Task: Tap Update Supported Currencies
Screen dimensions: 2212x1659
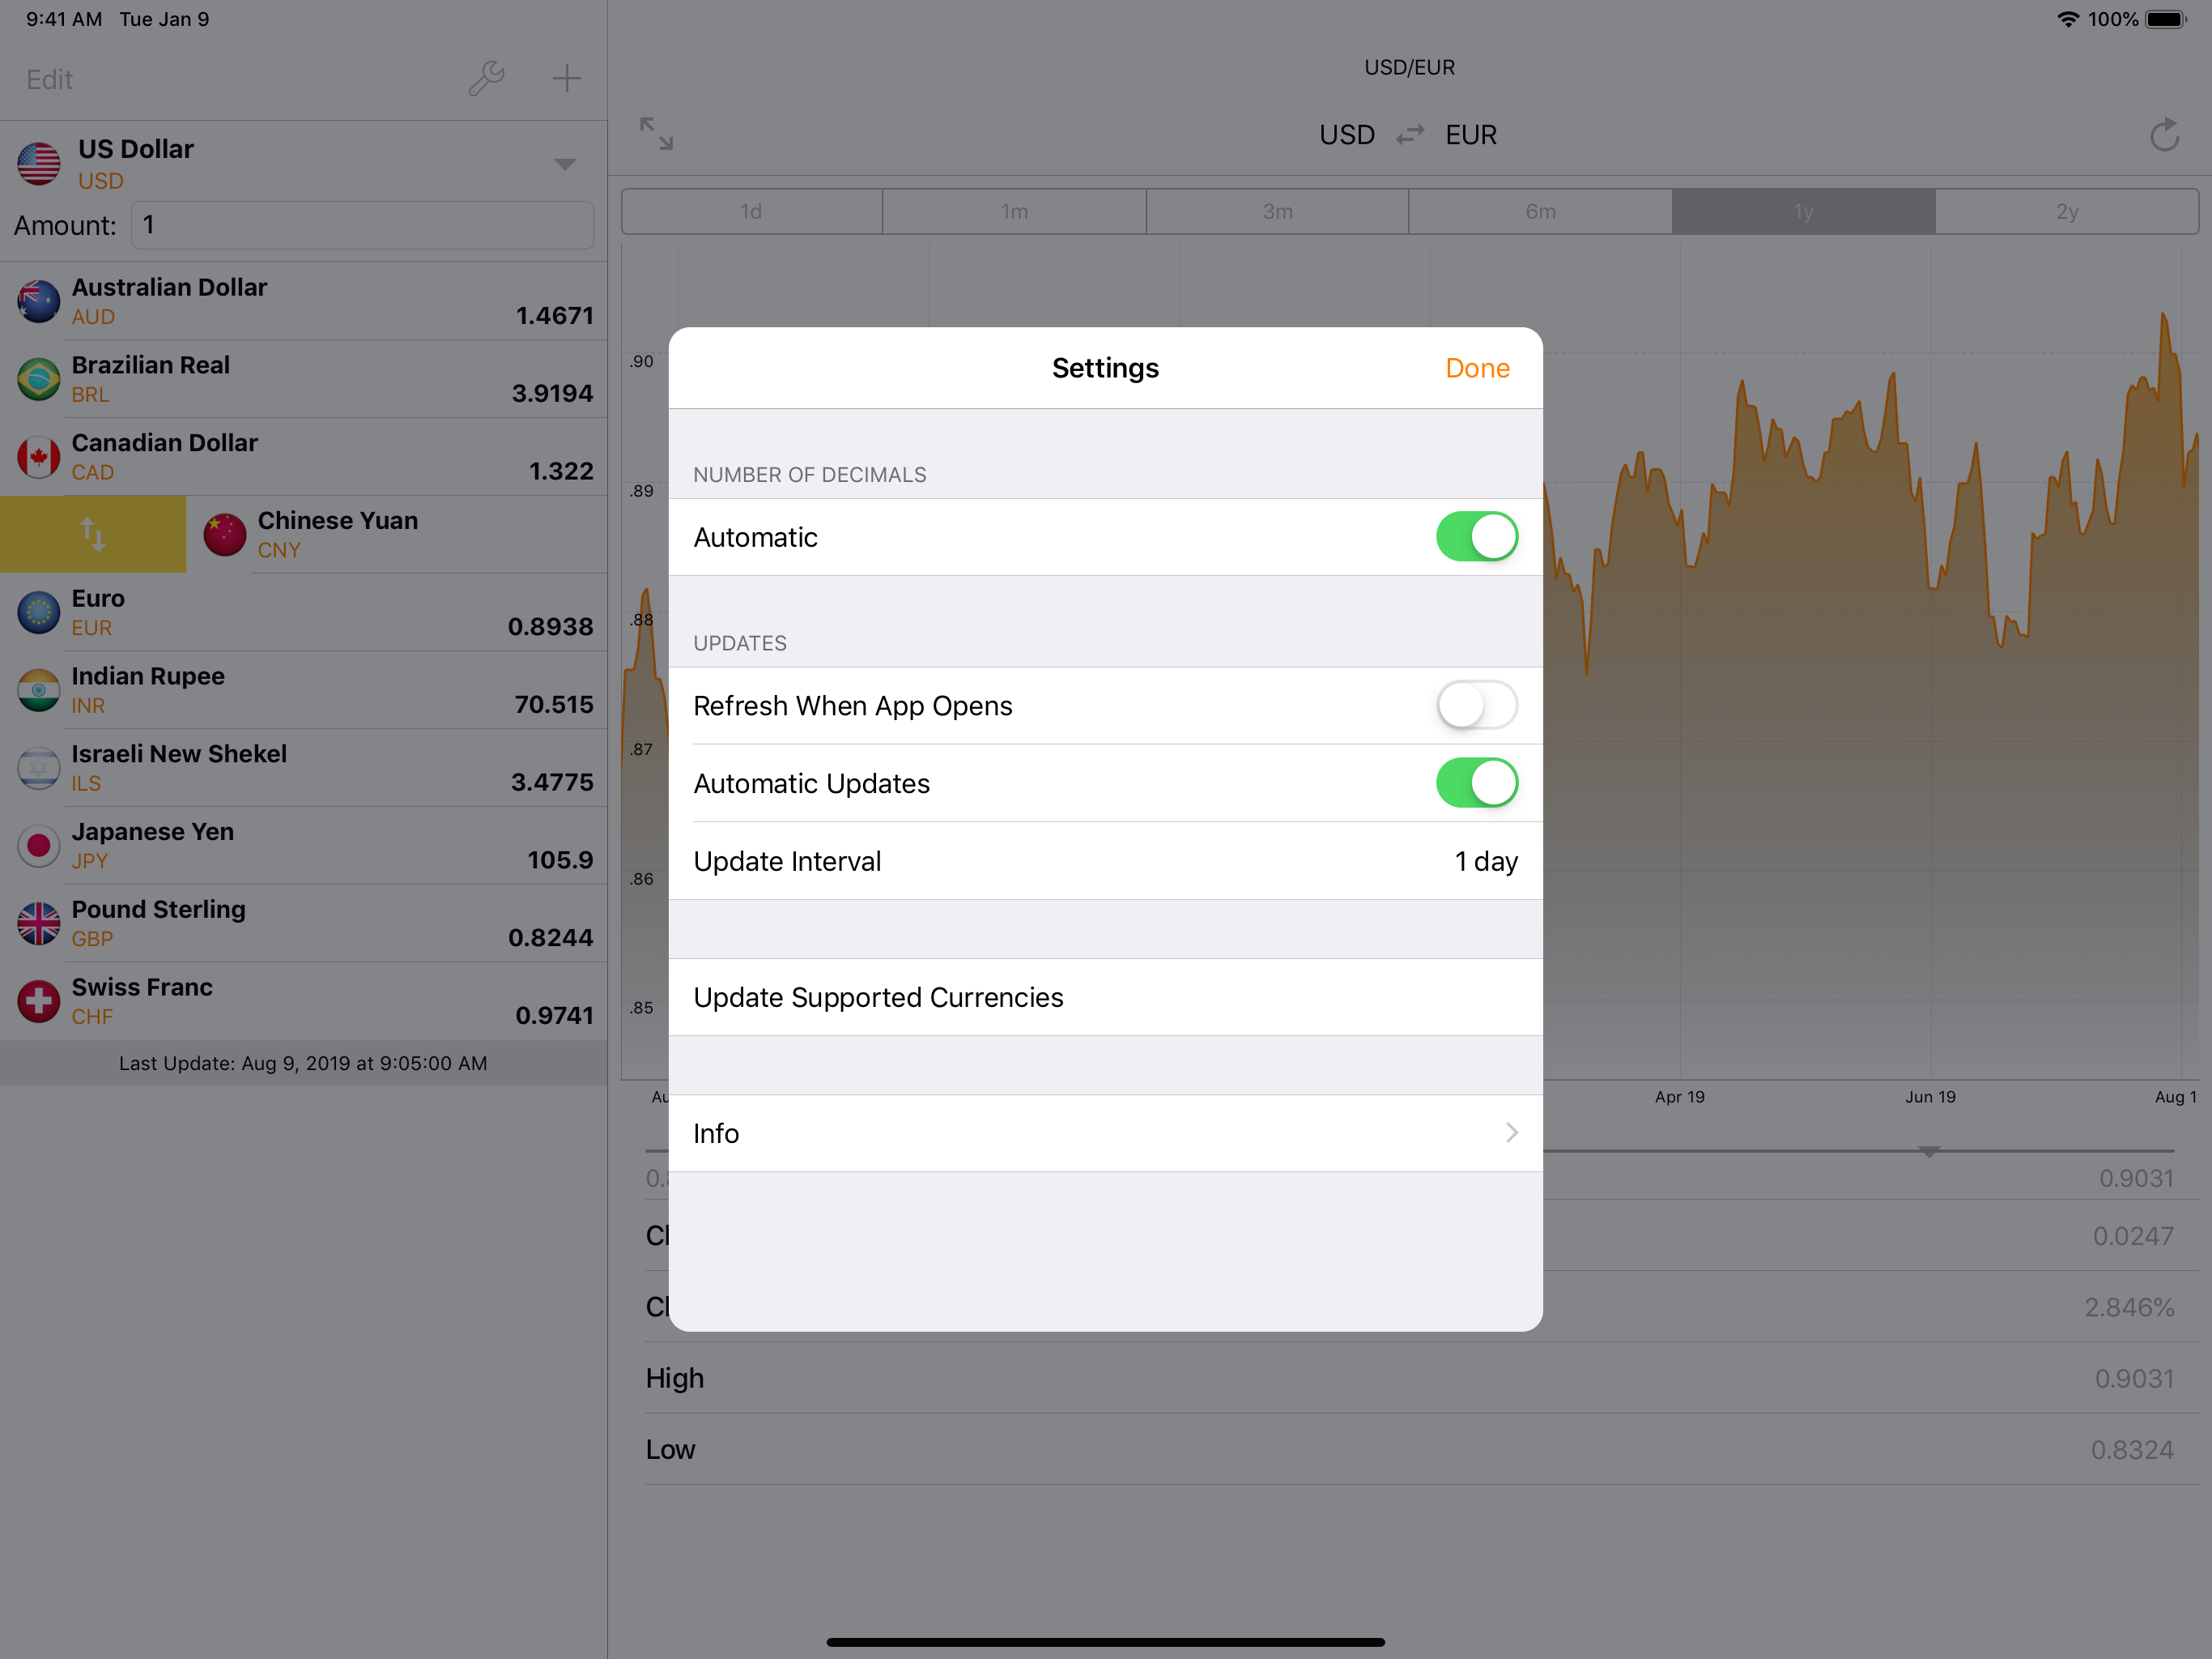Action: [x=1105, y=996]
